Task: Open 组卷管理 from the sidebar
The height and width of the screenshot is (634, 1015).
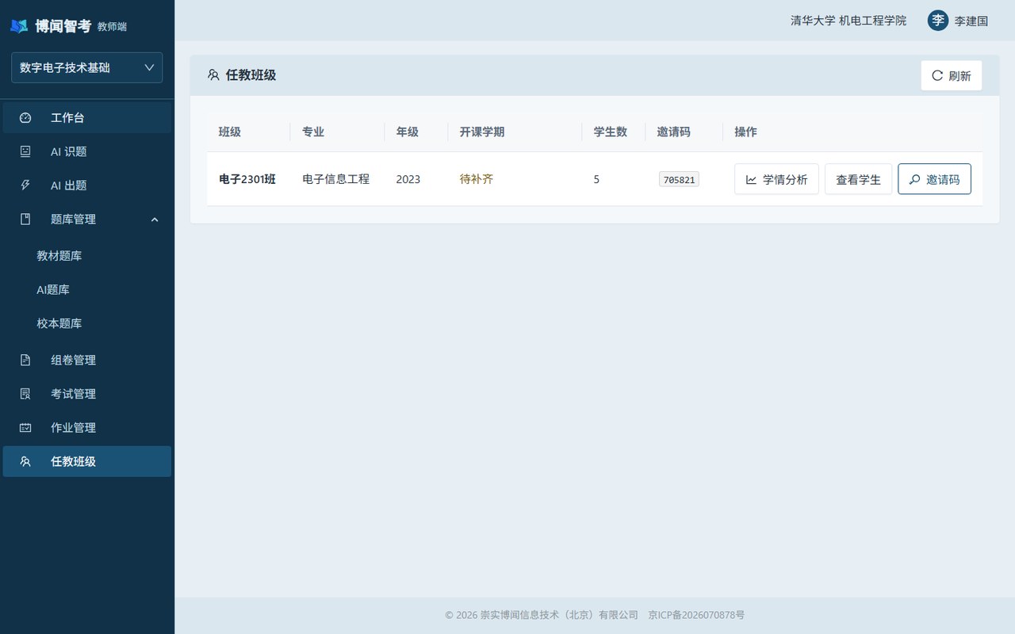Action: pyautogui.click(x=87, y=360)
